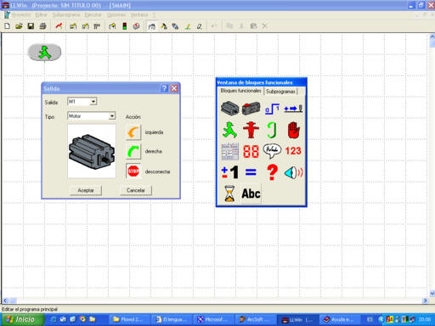The height and width of the screenshot is (326, 435).
Task: Pick the green walking start block
Action: click(229, 130)
